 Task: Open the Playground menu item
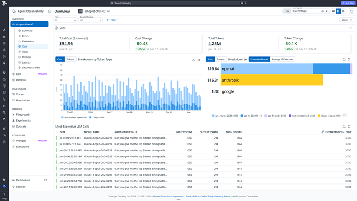[22, 114]
